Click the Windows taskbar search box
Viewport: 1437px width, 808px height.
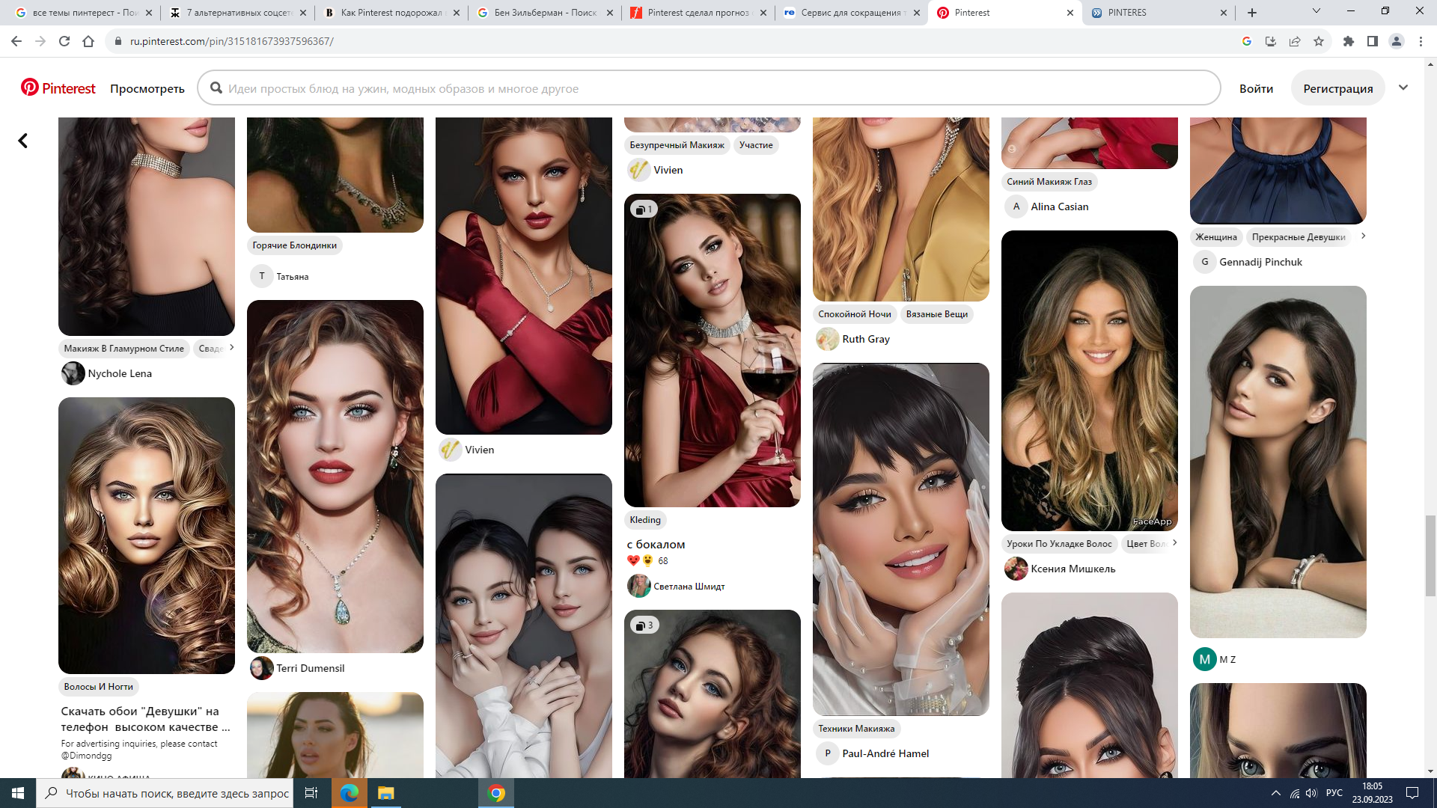pyautogui.click(x=165, y=793)
